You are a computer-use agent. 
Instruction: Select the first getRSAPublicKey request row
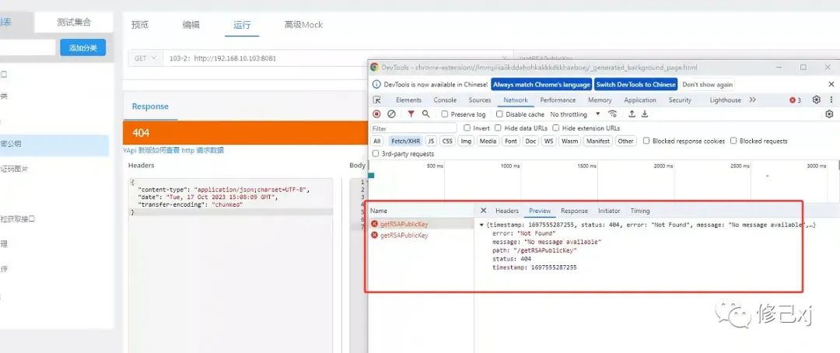click(421, 224)
